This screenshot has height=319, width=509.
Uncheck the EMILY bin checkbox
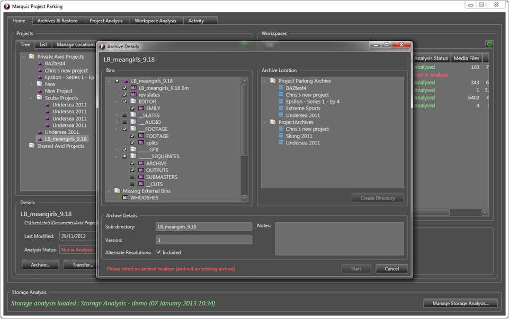[132, 108]
